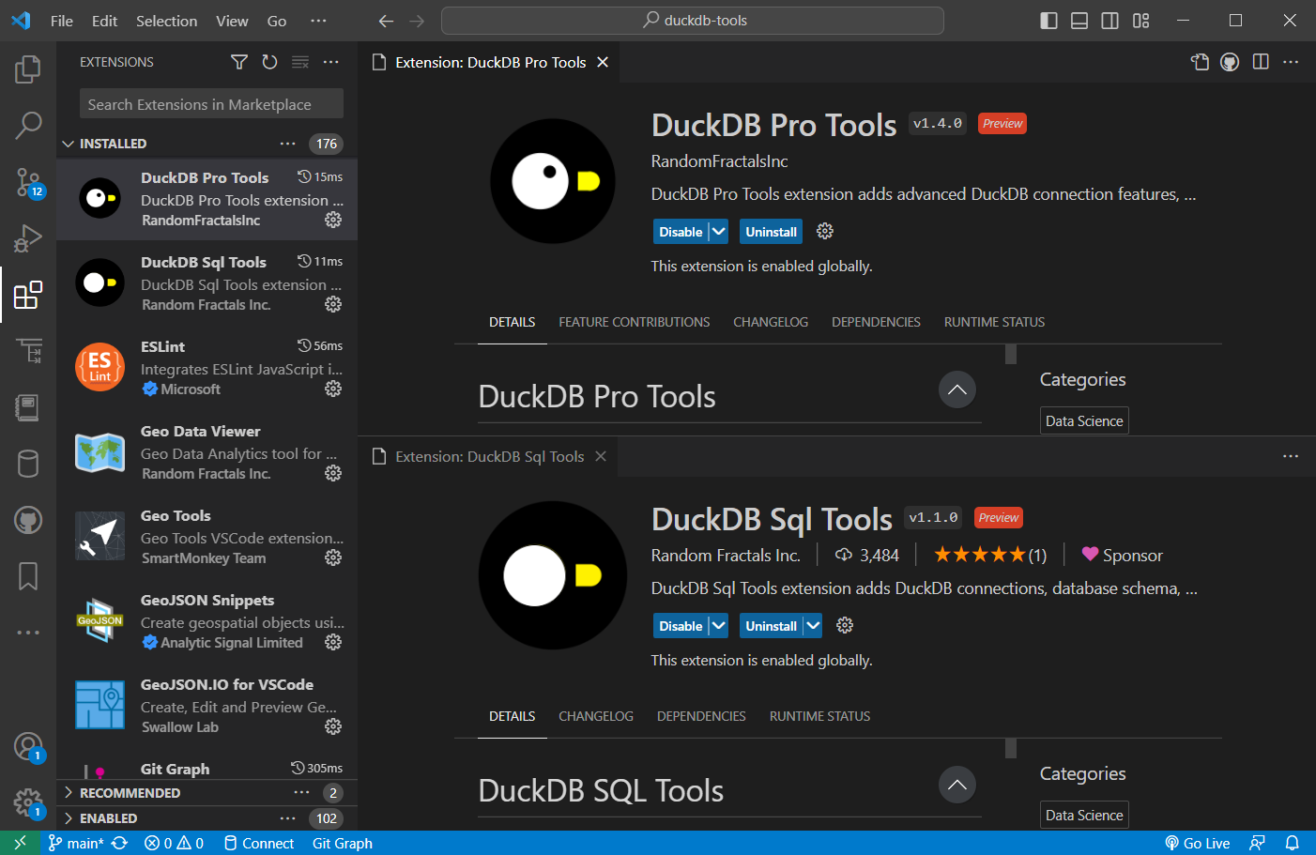The width and height of the screenshot is (1316, 855).
Task: Open the GitHub icon in editor toolbar
Action: point(1230,62)
